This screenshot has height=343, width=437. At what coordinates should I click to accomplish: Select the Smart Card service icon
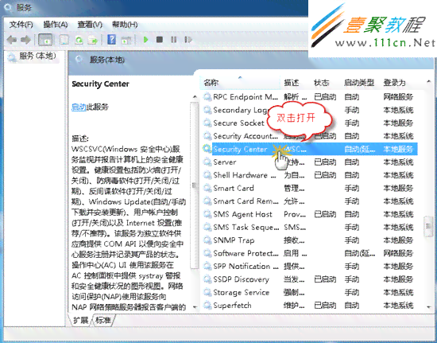(x=207, y=188)
